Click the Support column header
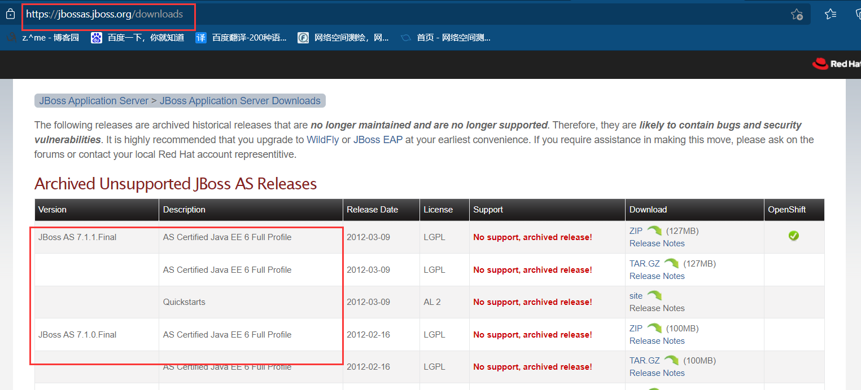Screen dimensions: 861x390 (547, 210)
